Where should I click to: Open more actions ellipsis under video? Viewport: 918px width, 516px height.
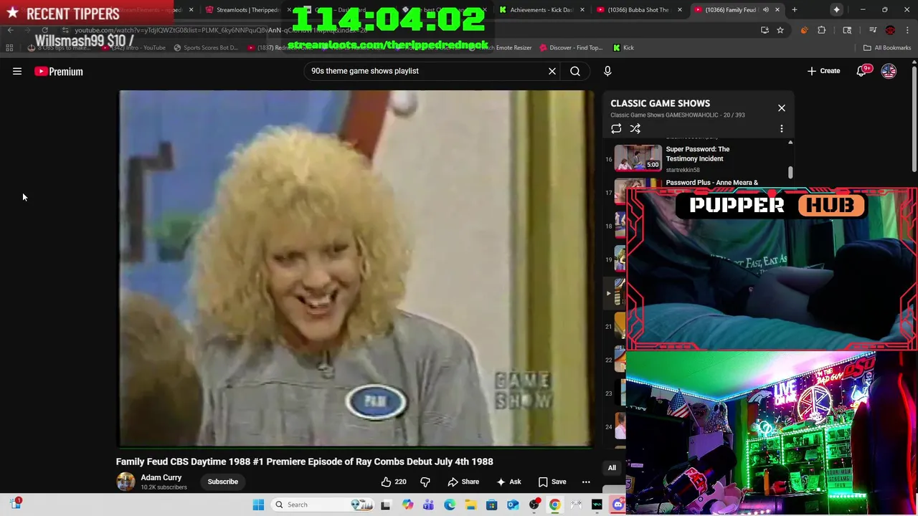click(586, 482)
